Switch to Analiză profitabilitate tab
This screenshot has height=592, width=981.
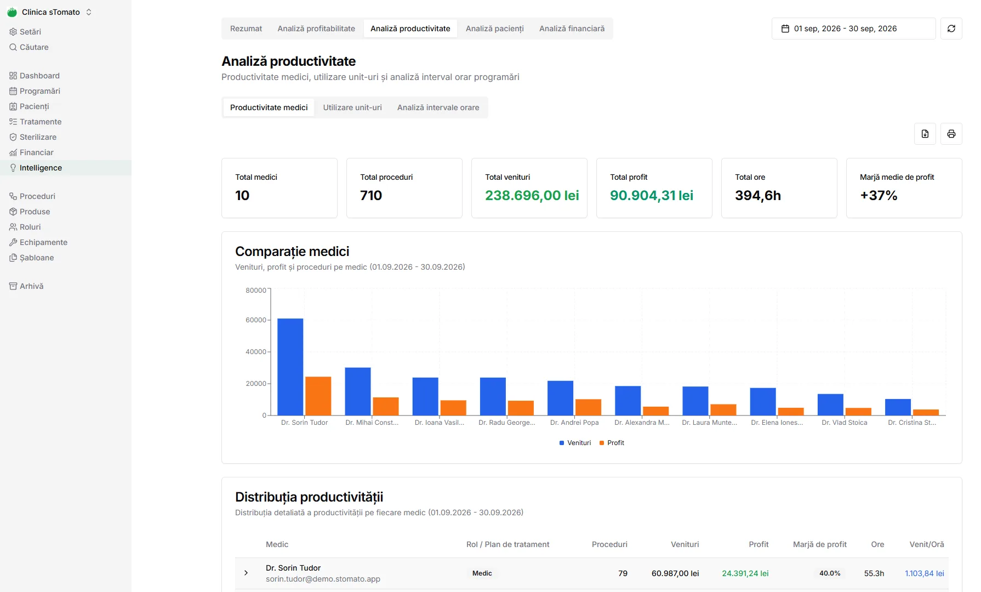click(x=316, y=29)
